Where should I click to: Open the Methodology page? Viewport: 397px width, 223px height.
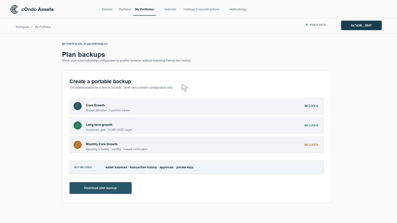tap(238, 9)
